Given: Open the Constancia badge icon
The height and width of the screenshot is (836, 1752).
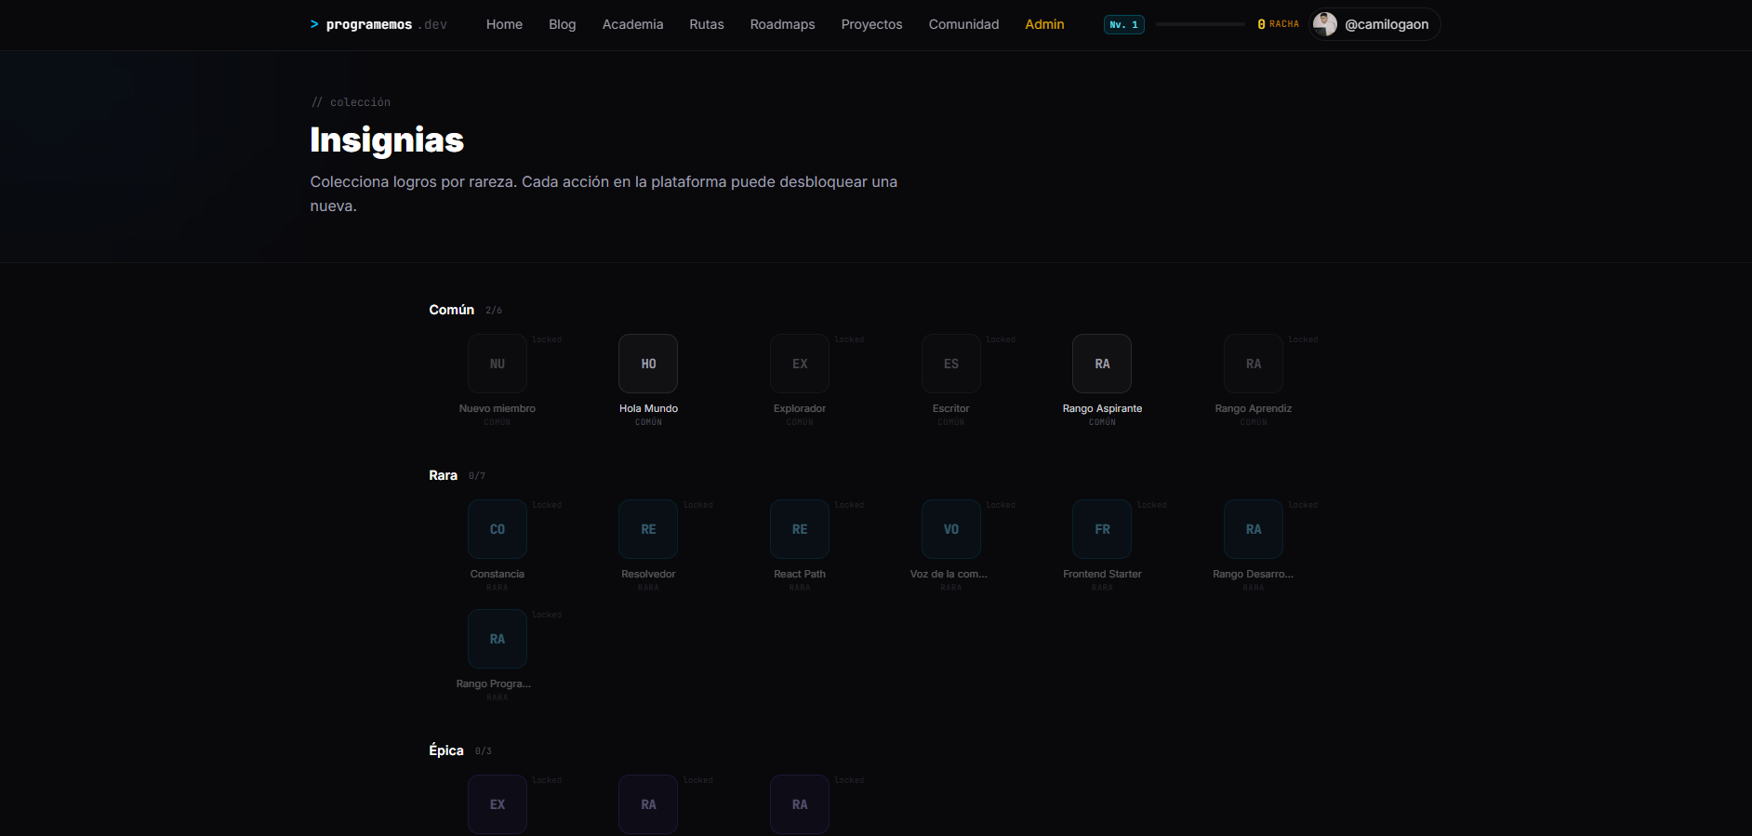Looking at the screenshot, I should tap(498, 529).
